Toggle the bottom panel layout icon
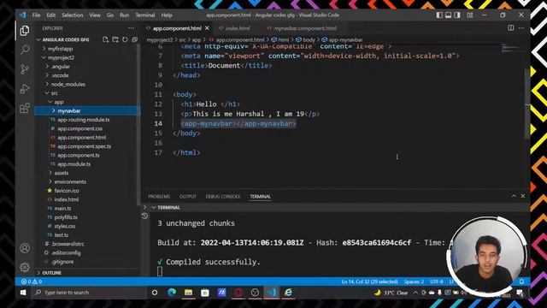This screenshot has width=547, height=308. tap(448, 15)
